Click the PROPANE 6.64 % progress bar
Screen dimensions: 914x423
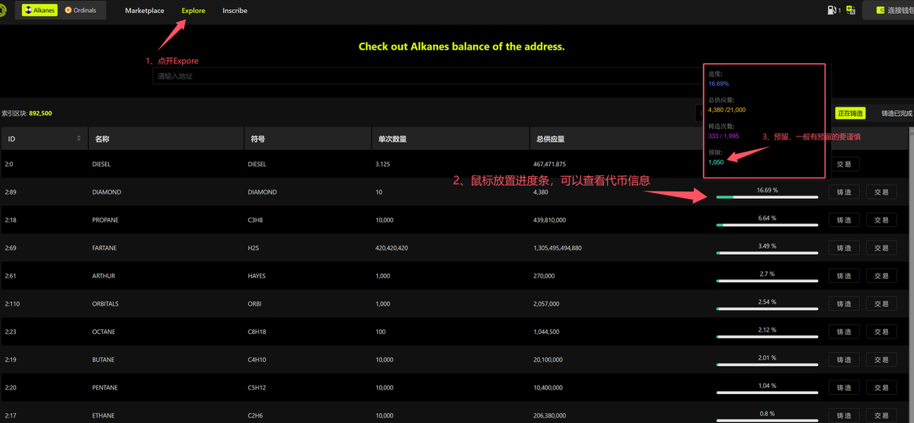(x=767, y=225)
